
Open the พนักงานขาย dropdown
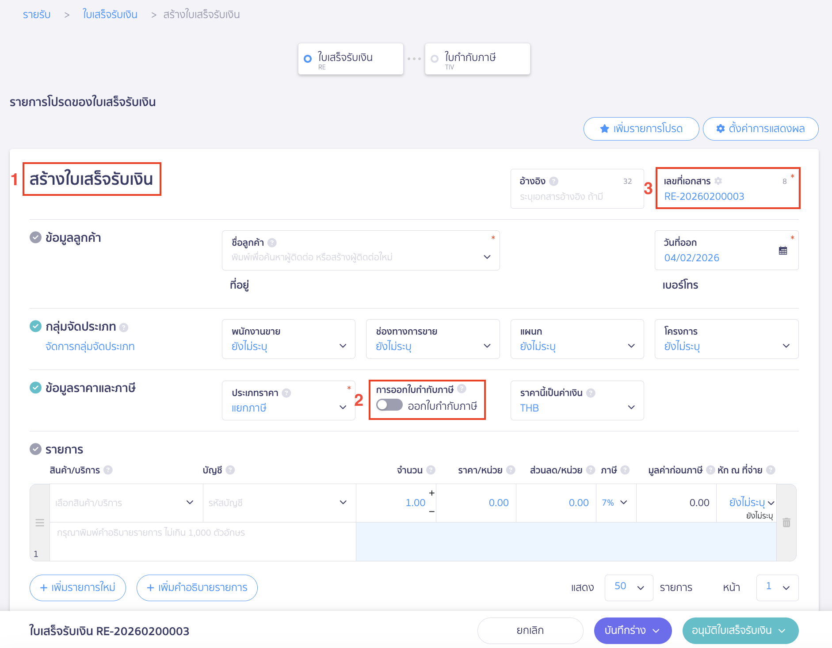click(289, 339)
